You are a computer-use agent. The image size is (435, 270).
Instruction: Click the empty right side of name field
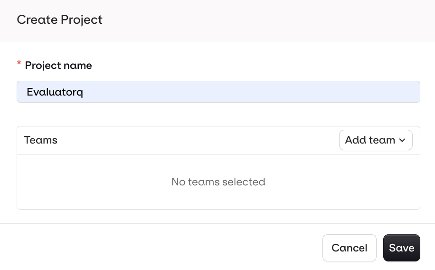332,92
